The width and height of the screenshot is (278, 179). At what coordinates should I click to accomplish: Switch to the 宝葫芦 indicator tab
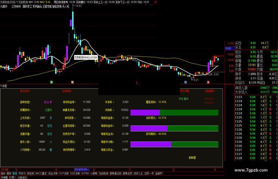159,173
